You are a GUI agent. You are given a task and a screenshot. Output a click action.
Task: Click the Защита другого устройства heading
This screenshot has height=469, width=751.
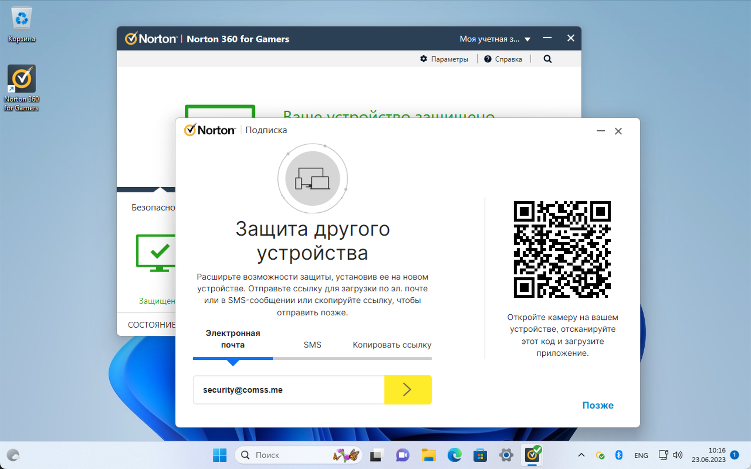(x=312, y=241)
